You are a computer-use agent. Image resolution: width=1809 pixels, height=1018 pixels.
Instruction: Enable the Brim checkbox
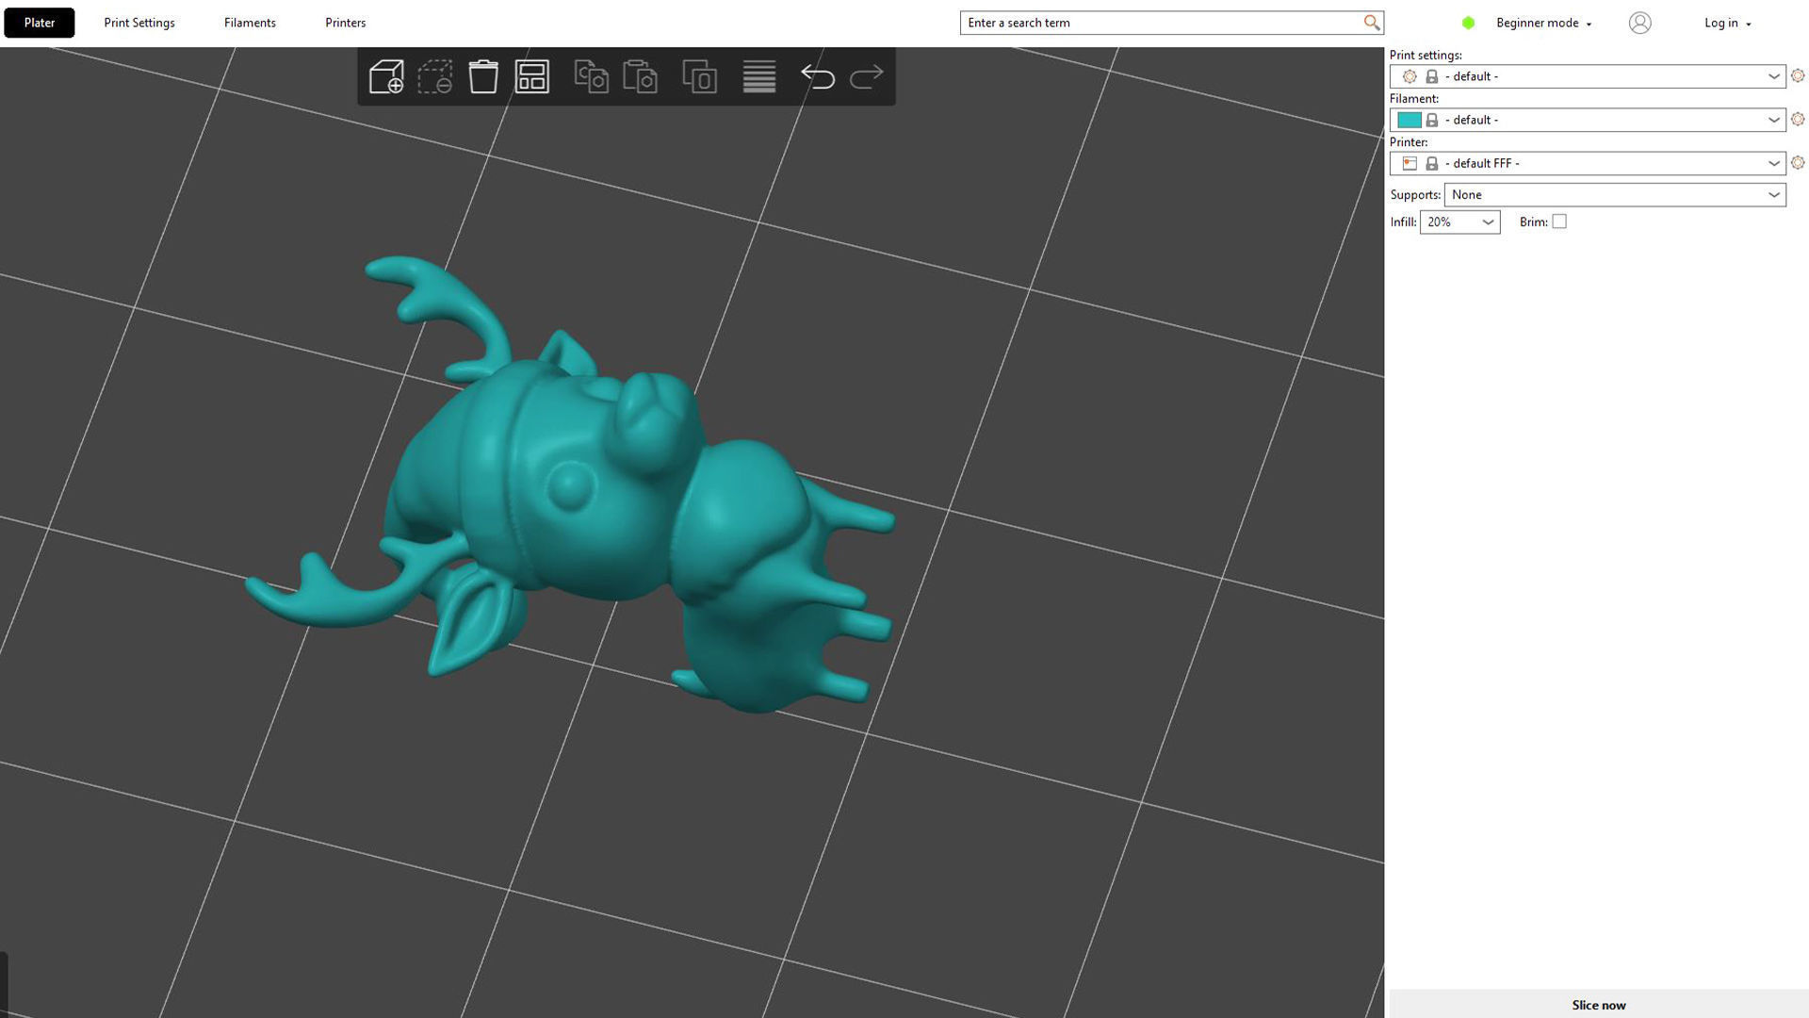pyautogui.click(x=1559, y=222)
